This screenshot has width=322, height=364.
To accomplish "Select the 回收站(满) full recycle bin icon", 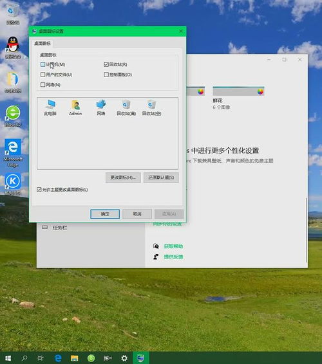I will click(x=126, y=107).
